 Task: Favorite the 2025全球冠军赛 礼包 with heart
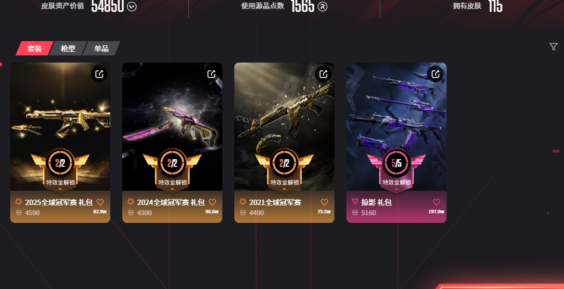click(100, 202)
